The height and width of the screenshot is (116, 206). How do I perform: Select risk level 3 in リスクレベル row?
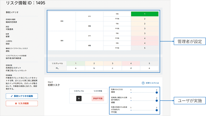[x=112, y=64]
